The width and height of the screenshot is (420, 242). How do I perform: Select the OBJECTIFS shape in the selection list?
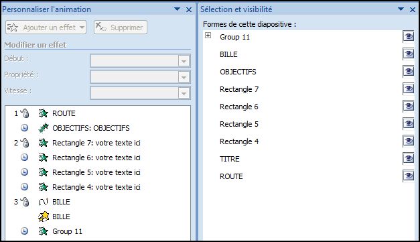238,72
